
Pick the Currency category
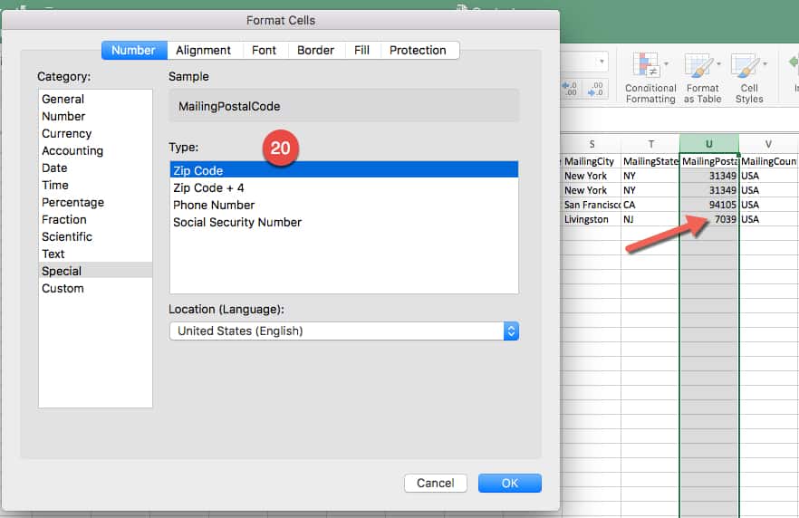click(x=66, y=133)
